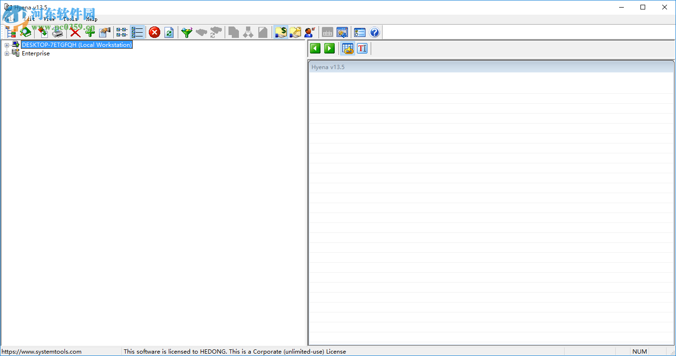Toggle the list view mode on toolbar

137,32
